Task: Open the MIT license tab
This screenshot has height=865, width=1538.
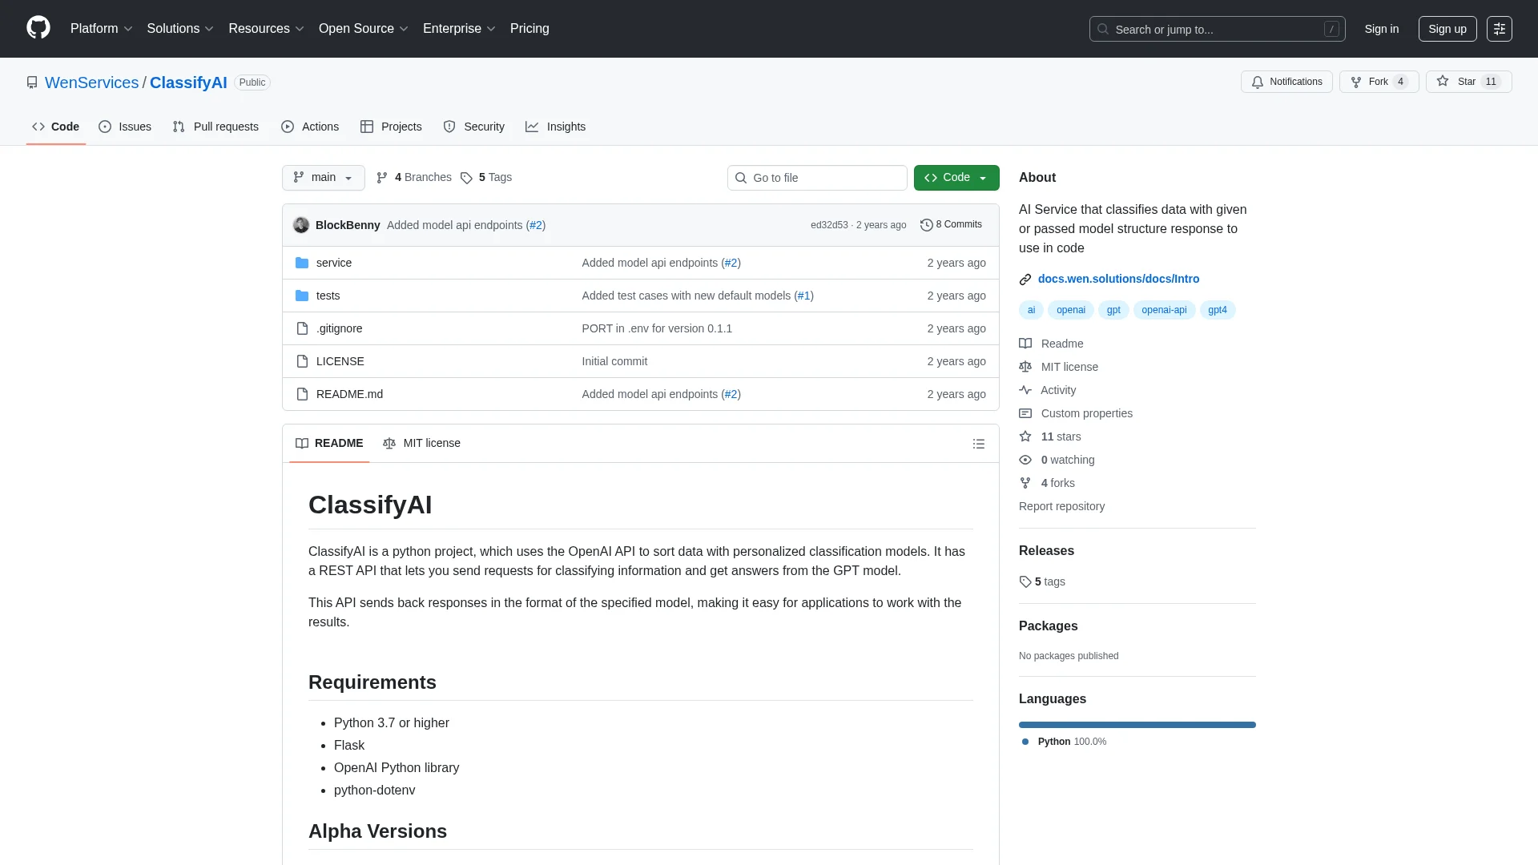Action: pos(421,443)
